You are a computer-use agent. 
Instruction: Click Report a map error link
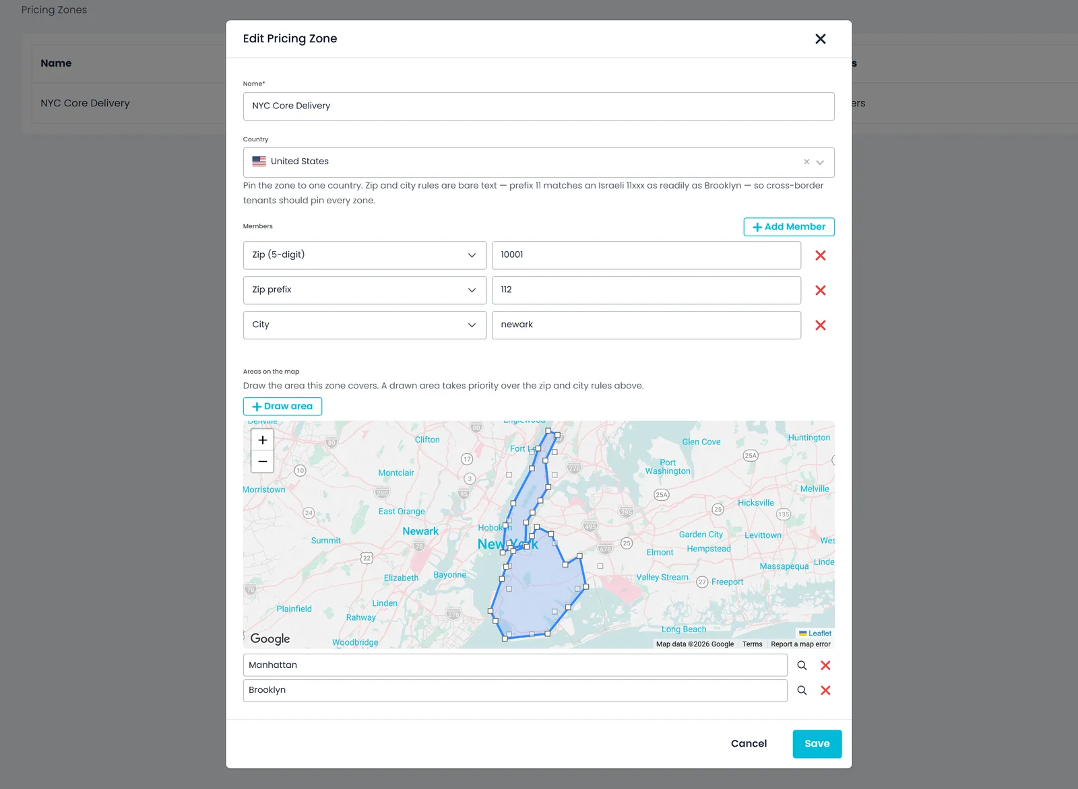(x=800, y=644)
